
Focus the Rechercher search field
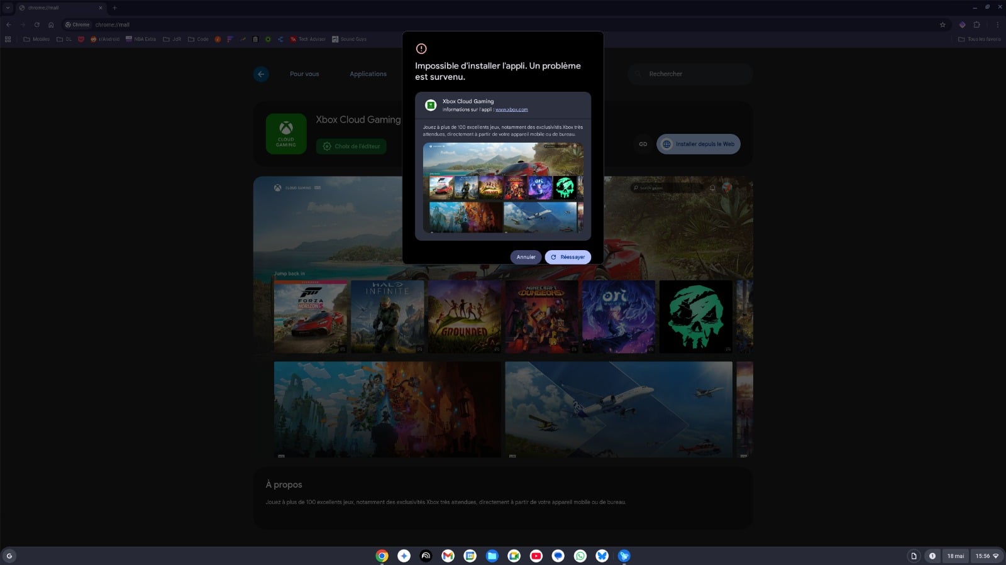coord(690,74)
